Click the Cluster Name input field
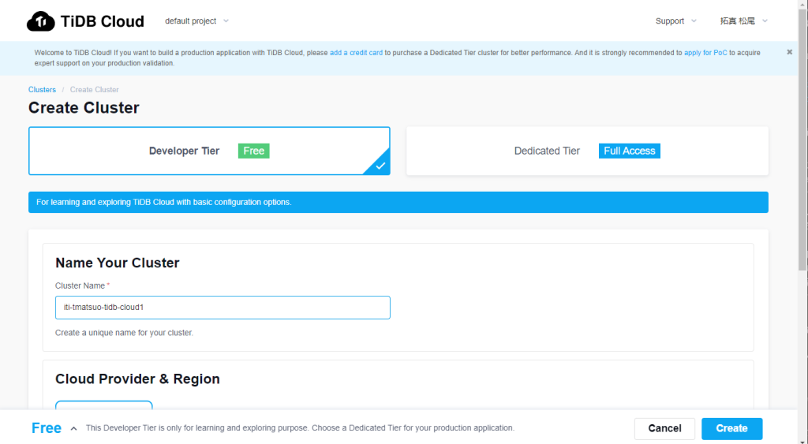Screen dimensions: 808x444 [223, 308]
